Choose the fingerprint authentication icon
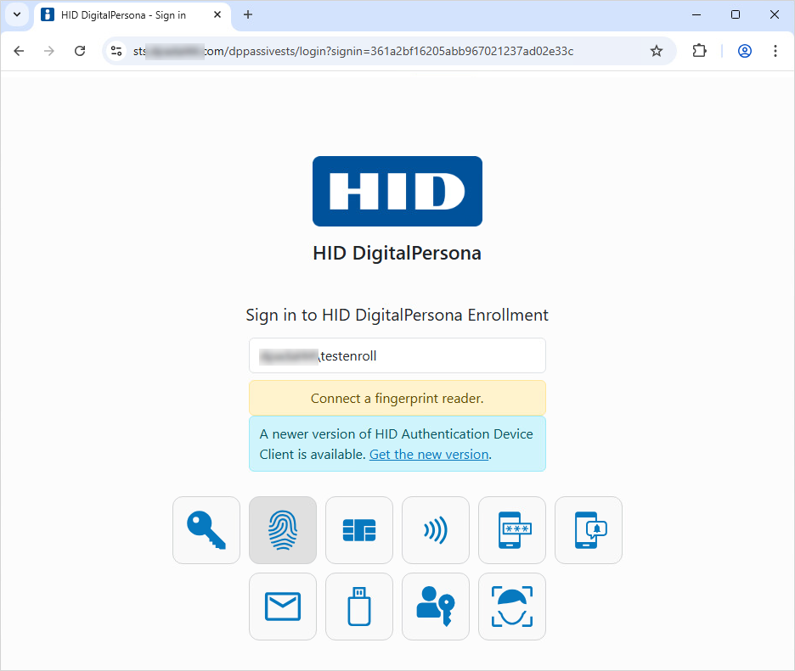The height and width of the screenshot is (671, 795). point(283,530)
